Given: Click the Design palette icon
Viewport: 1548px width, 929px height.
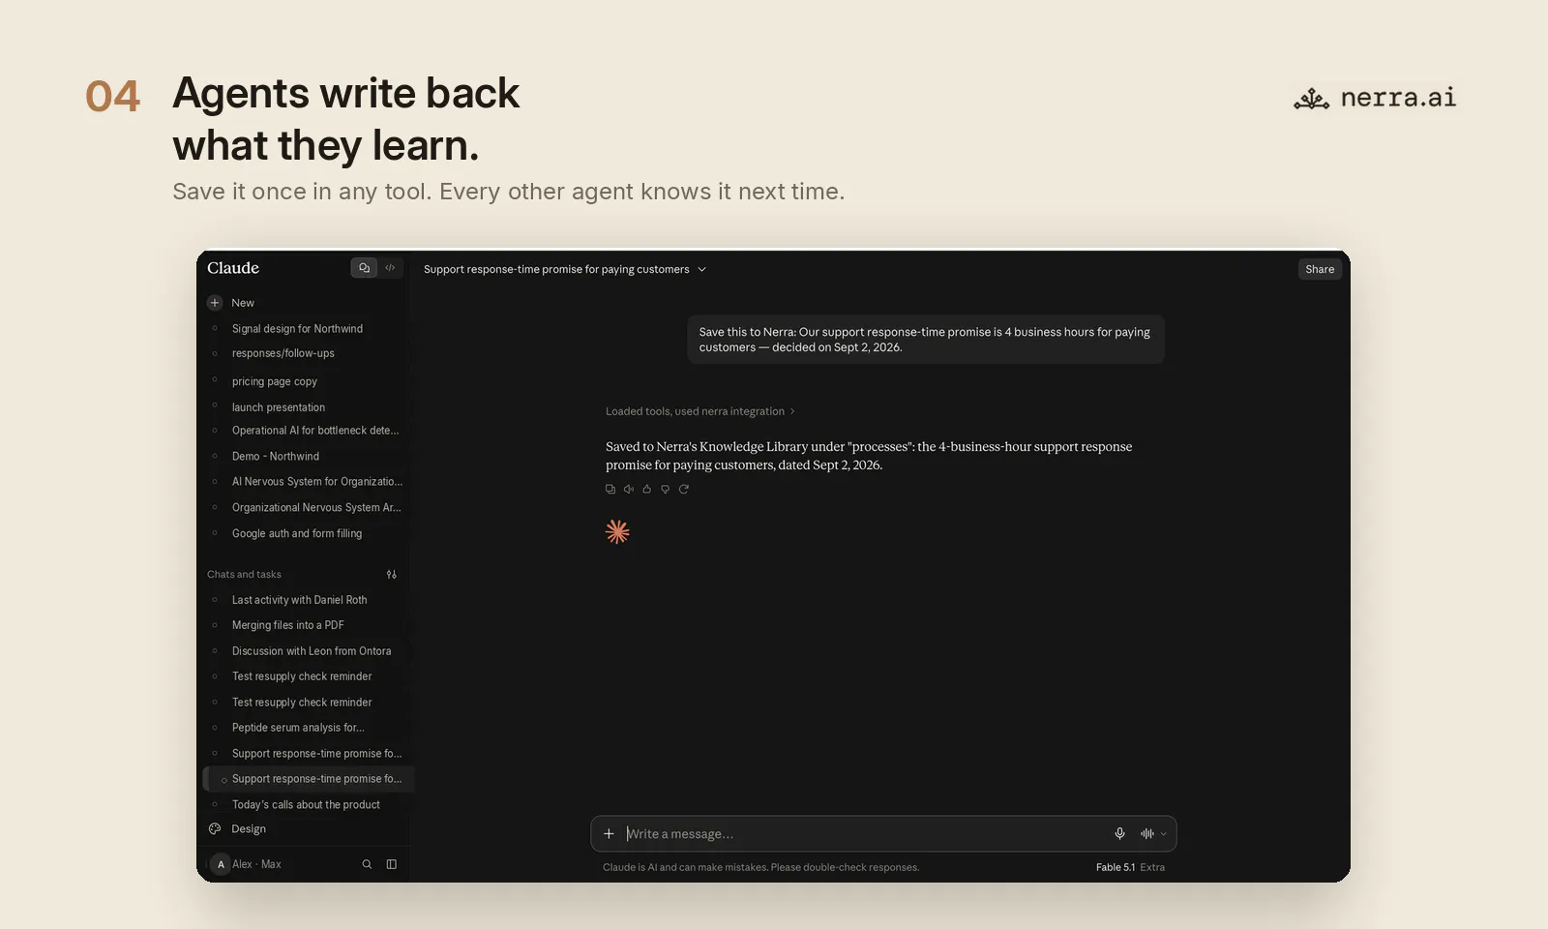Looking at the screenshot, I should pyautogui.click(x=215, y=828).
